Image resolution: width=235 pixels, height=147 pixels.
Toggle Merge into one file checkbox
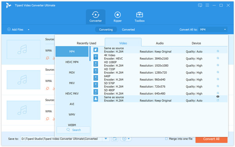(x=166, y=139)
